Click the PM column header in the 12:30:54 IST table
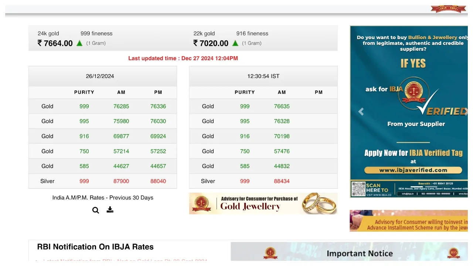This screenshot has height=266, width=473. coord(319,92)
